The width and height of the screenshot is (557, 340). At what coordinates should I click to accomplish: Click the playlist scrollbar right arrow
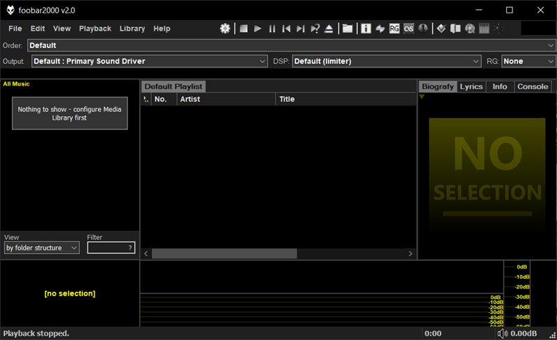point(410,253)
